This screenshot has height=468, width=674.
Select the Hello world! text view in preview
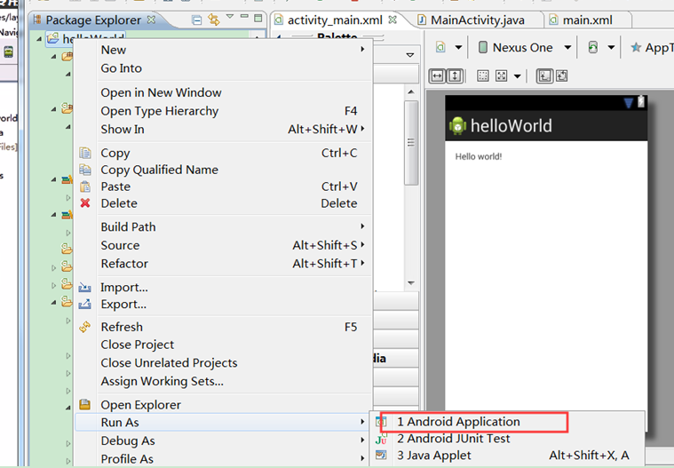pyautogui.click(x=479, y=156)
